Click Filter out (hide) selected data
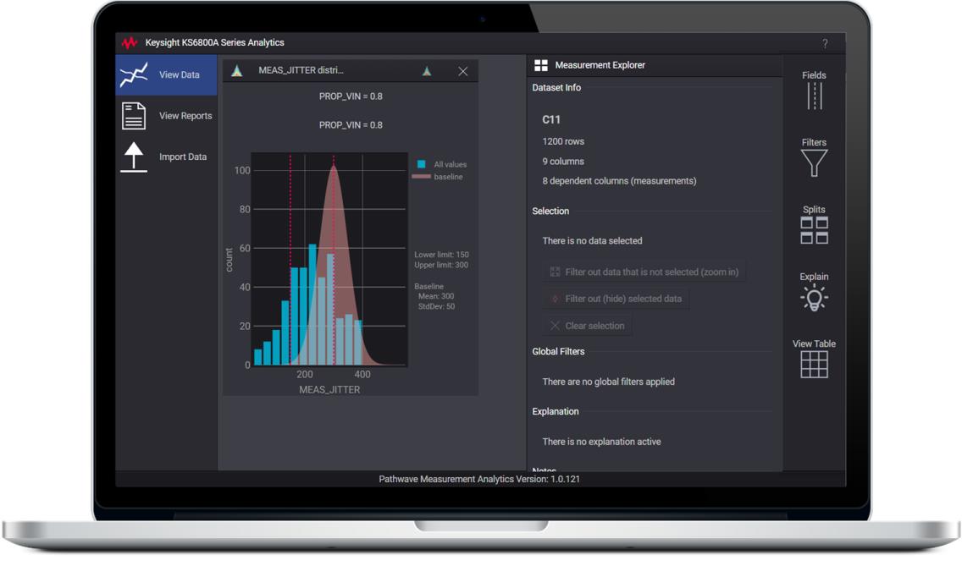962x566 pixels. coord(615,299)
